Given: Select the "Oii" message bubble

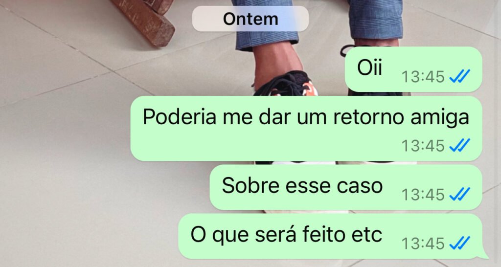Looking at the screenshot, I should click(x=413, y=69).
